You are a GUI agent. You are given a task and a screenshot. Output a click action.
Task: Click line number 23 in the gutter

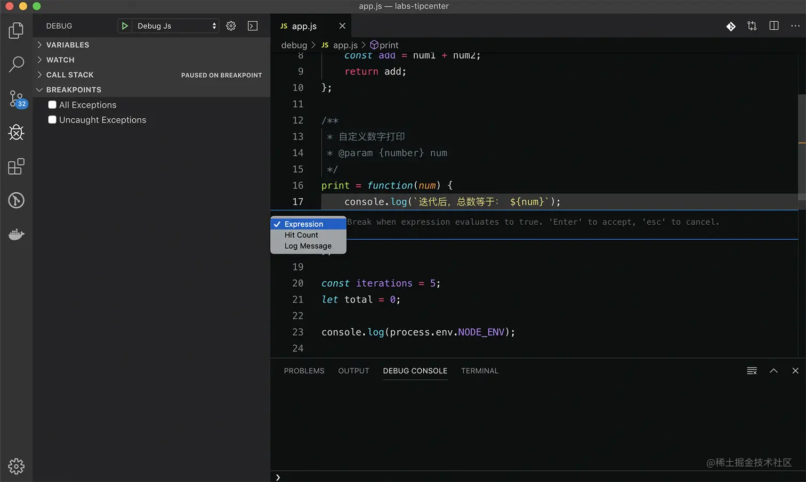click(297, 332)
